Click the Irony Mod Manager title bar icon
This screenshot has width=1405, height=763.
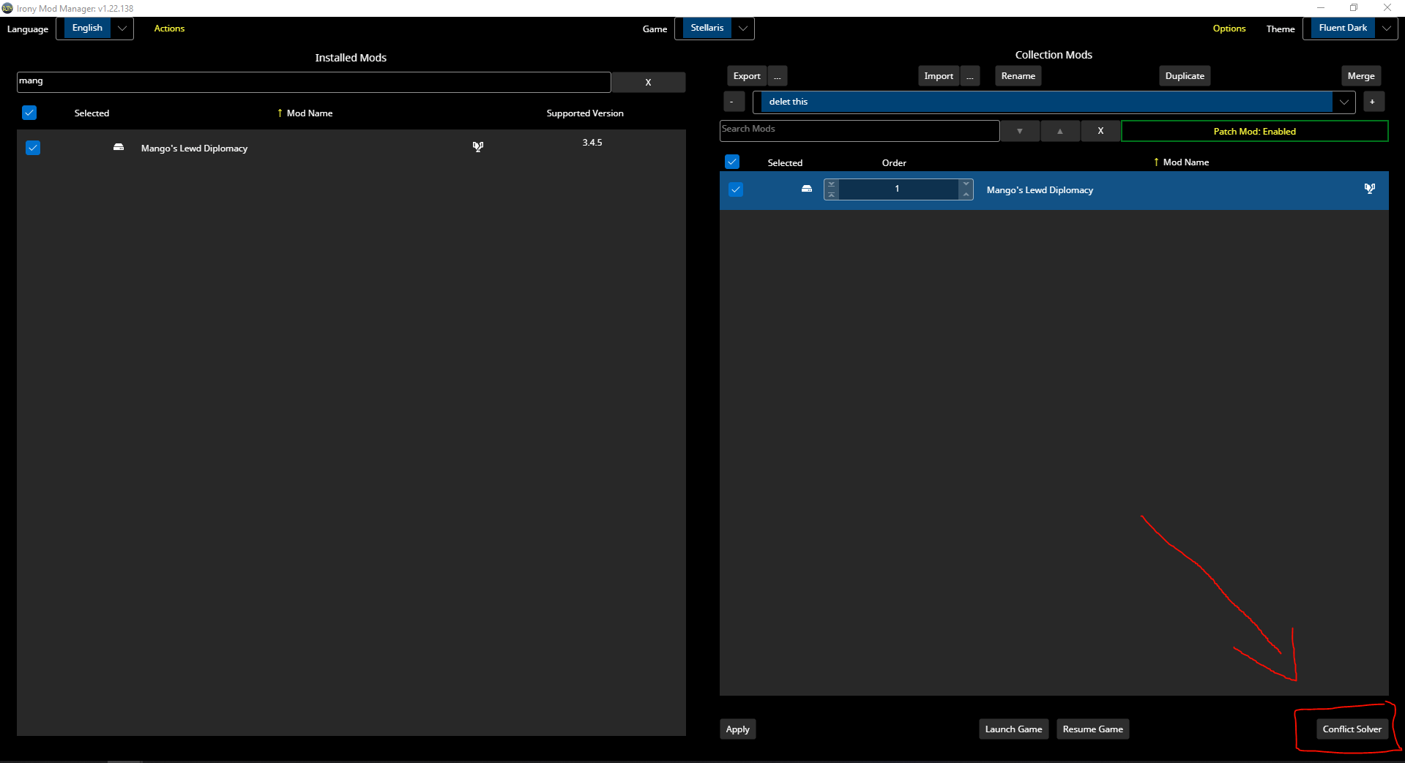pos(7,8)
